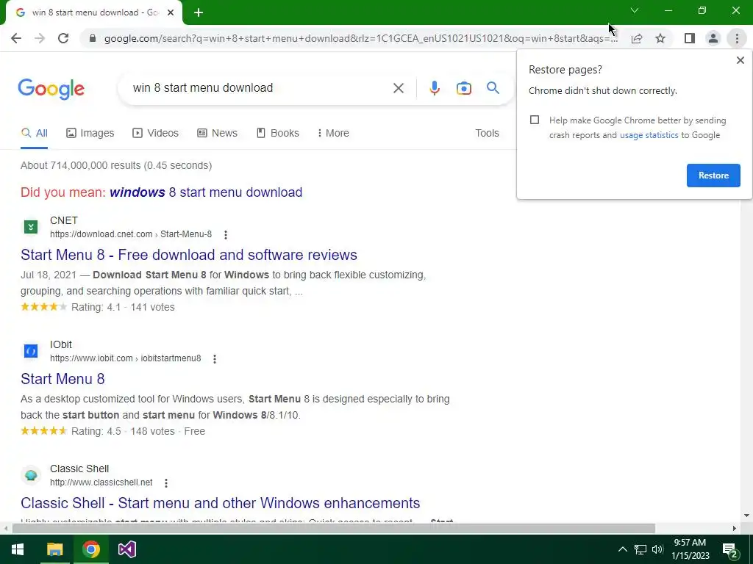Image resolution: width=753 pixels, height=564 pixels.
Task: Bookmark this page with the star icon
Action: tap(660, 38)
